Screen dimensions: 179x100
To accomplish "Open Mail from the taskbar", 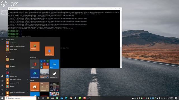I will [62, 98].
